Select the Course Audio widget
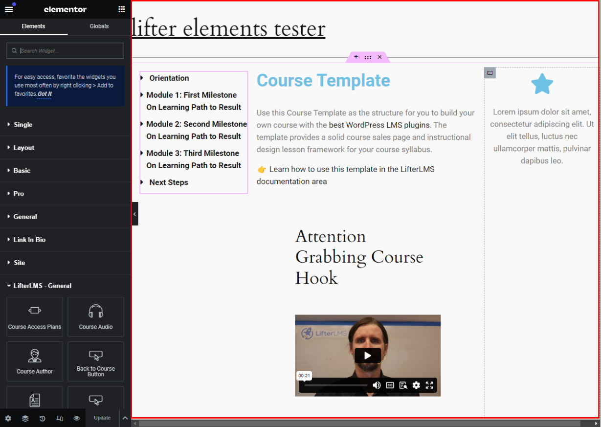The width and height of the screenshot is (601, 427). [x=95, y=317]
